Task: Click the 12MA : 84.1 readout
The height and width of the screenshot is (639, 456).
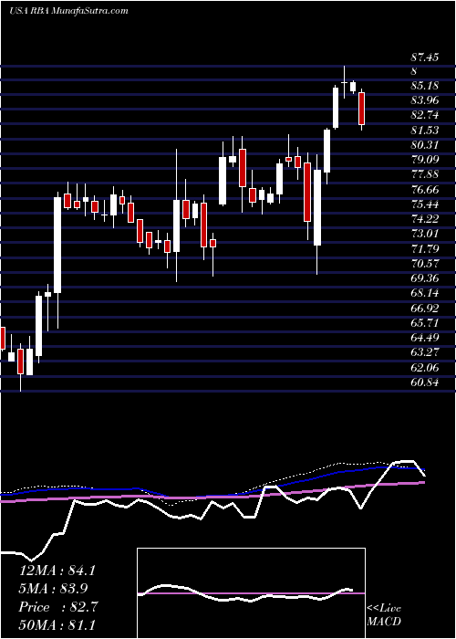Action: pyautogui.click(x=57, y=571)
